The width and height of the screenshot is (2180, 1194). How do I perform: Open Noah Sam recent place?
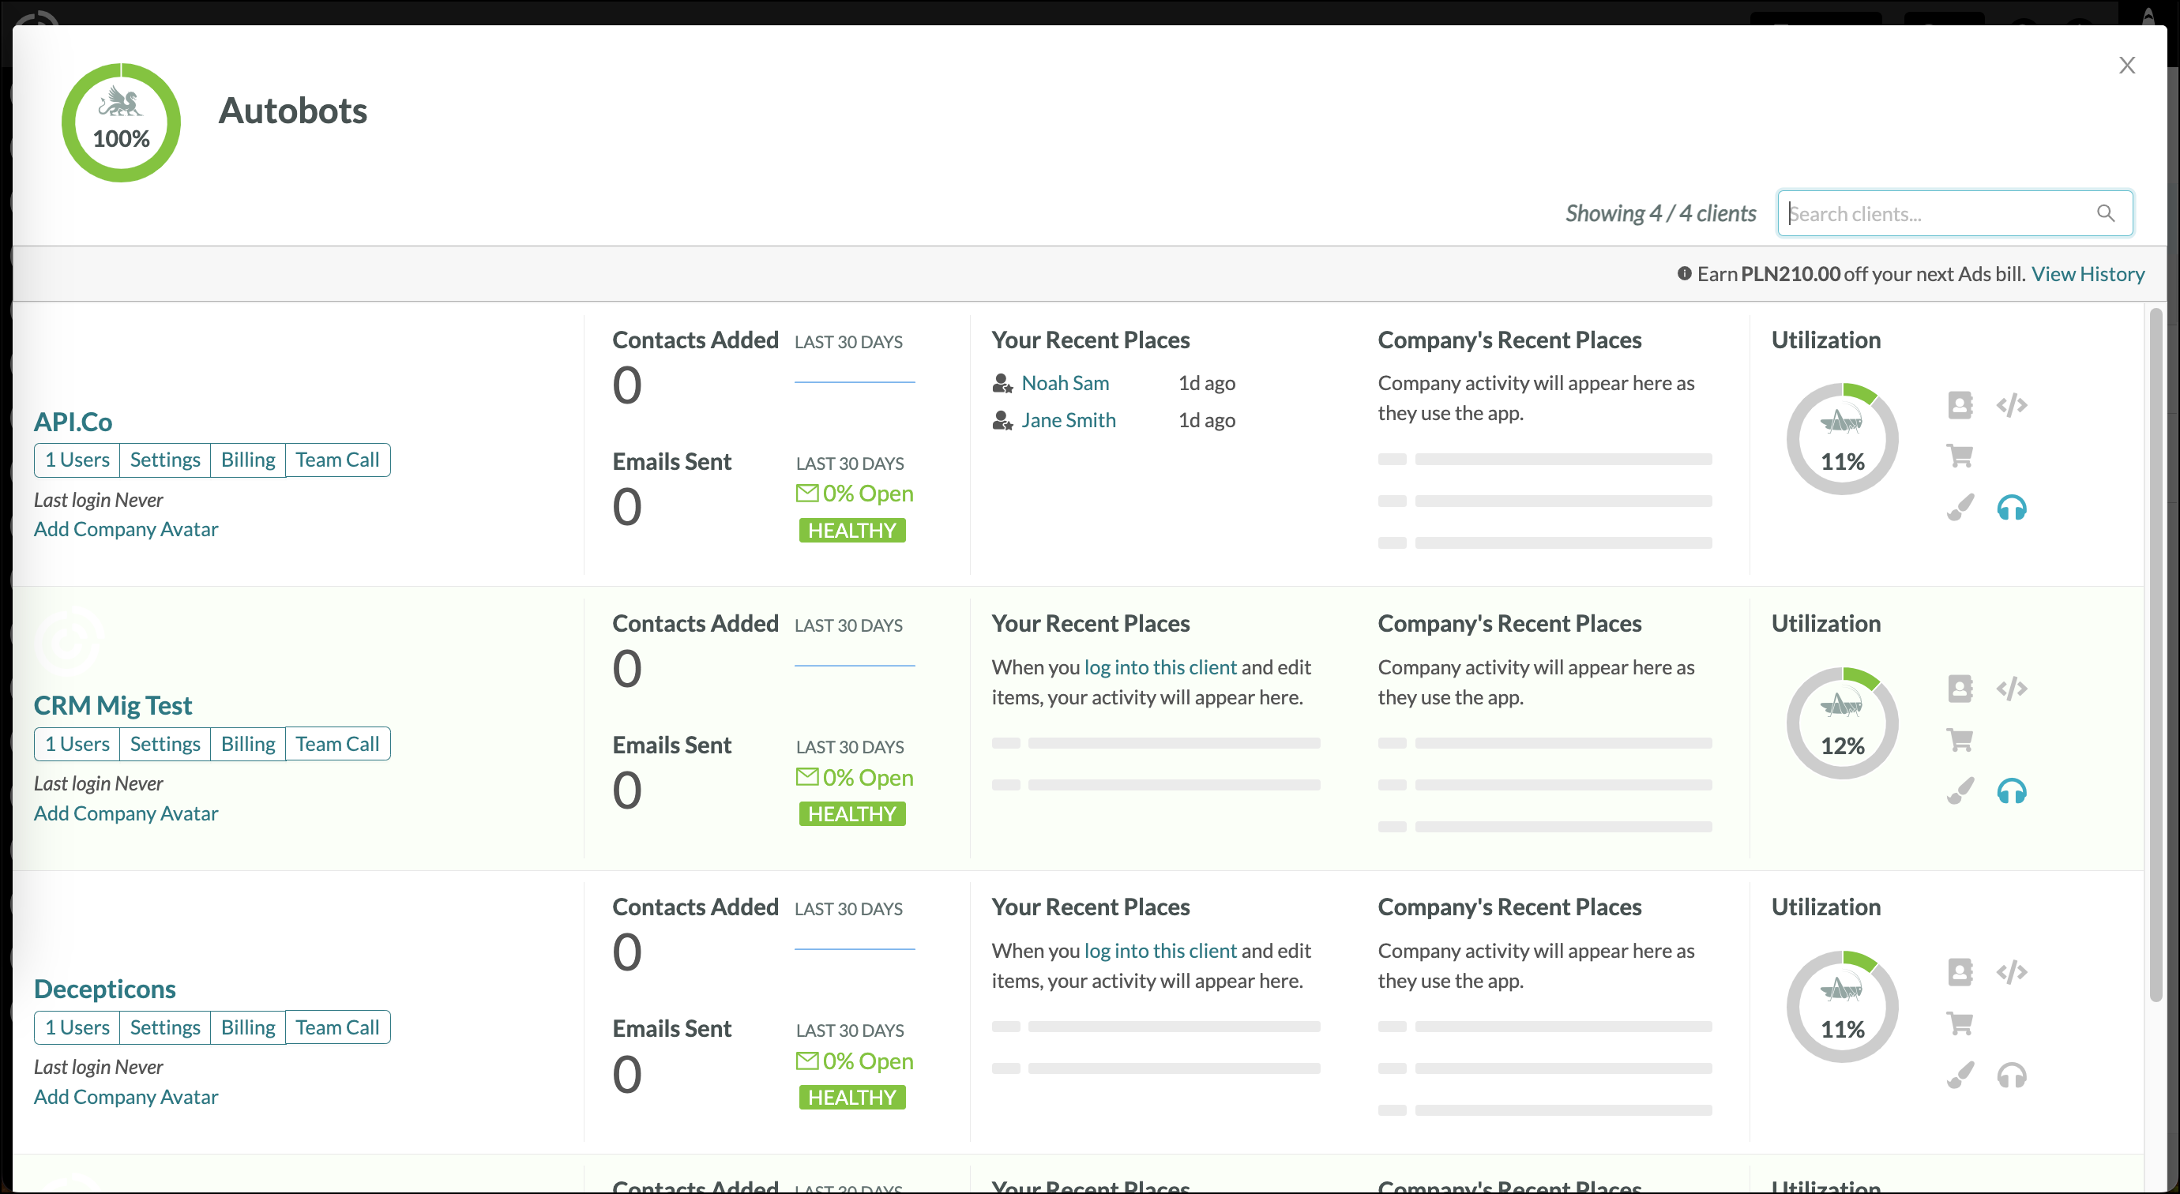(1066, 383)
